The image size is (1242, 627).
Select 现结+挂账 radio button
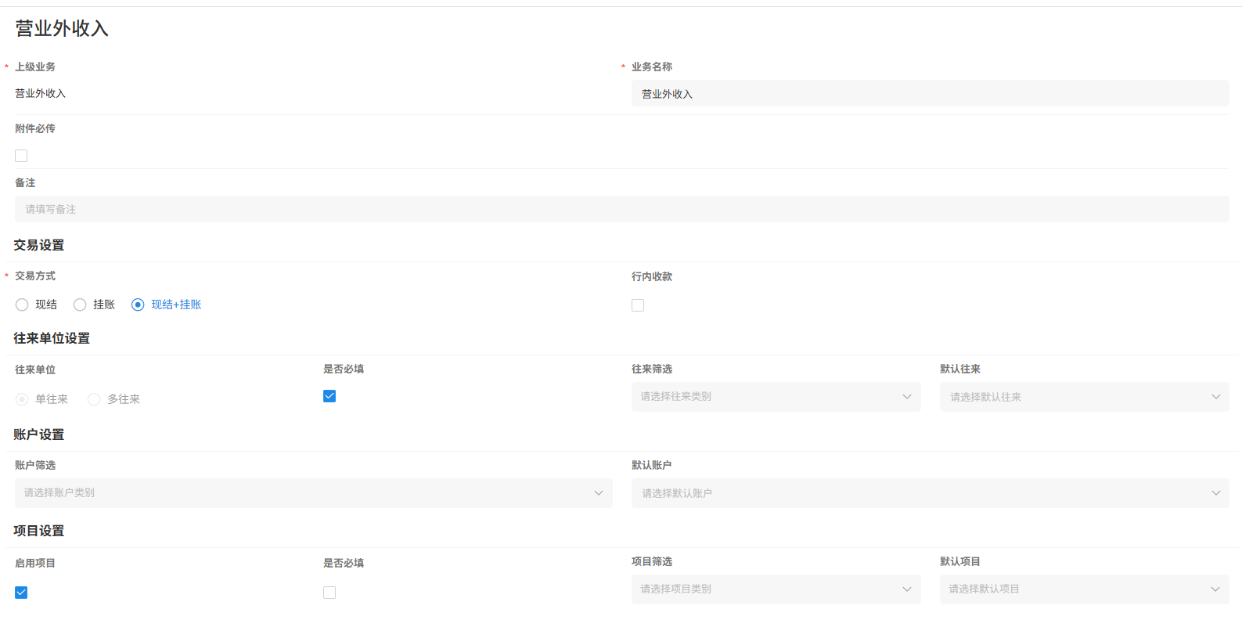138,304
